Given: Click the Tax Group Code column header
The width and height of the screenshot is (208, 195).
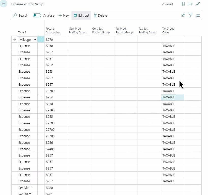Looking at the screenshot, I should (x=168, y=30).
